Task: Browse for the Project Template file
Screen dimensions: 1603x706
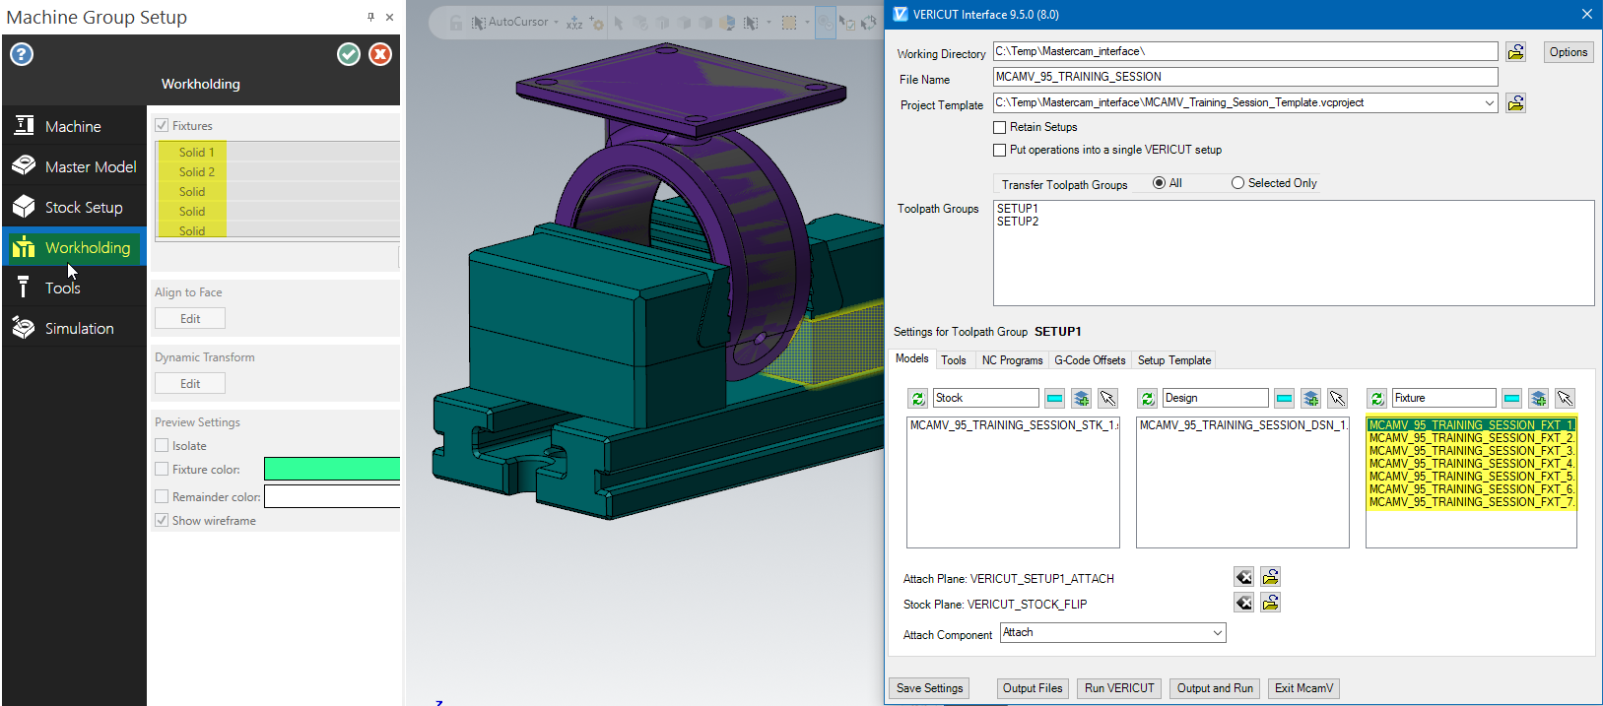Action: [x=1515, y=102]
